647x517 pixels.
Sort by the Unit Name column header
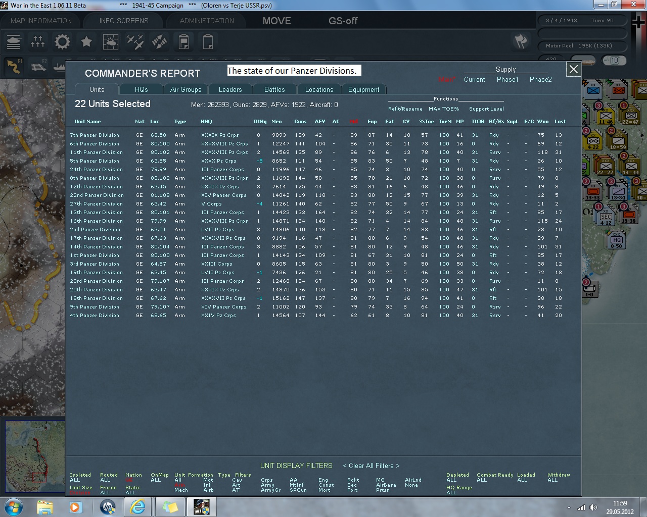87,121
